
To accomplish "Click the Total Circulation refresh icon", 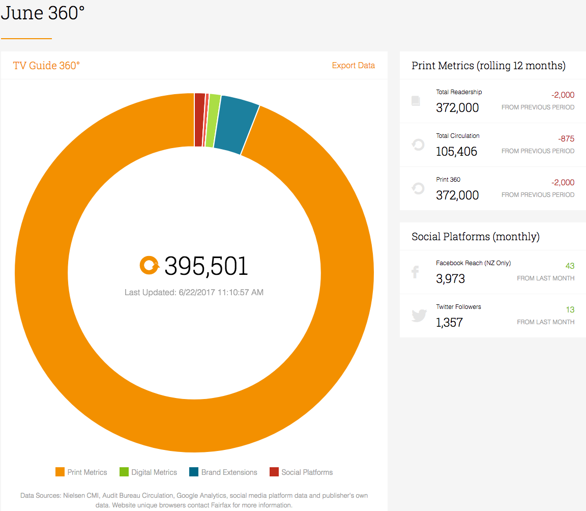I will tap(418, 145).
